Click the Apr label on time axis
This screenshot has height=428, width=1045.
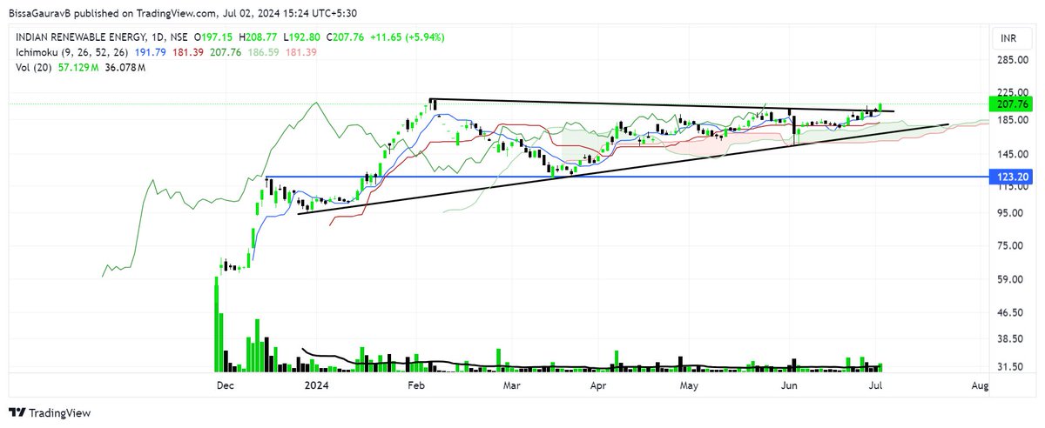tap(598, 385)
